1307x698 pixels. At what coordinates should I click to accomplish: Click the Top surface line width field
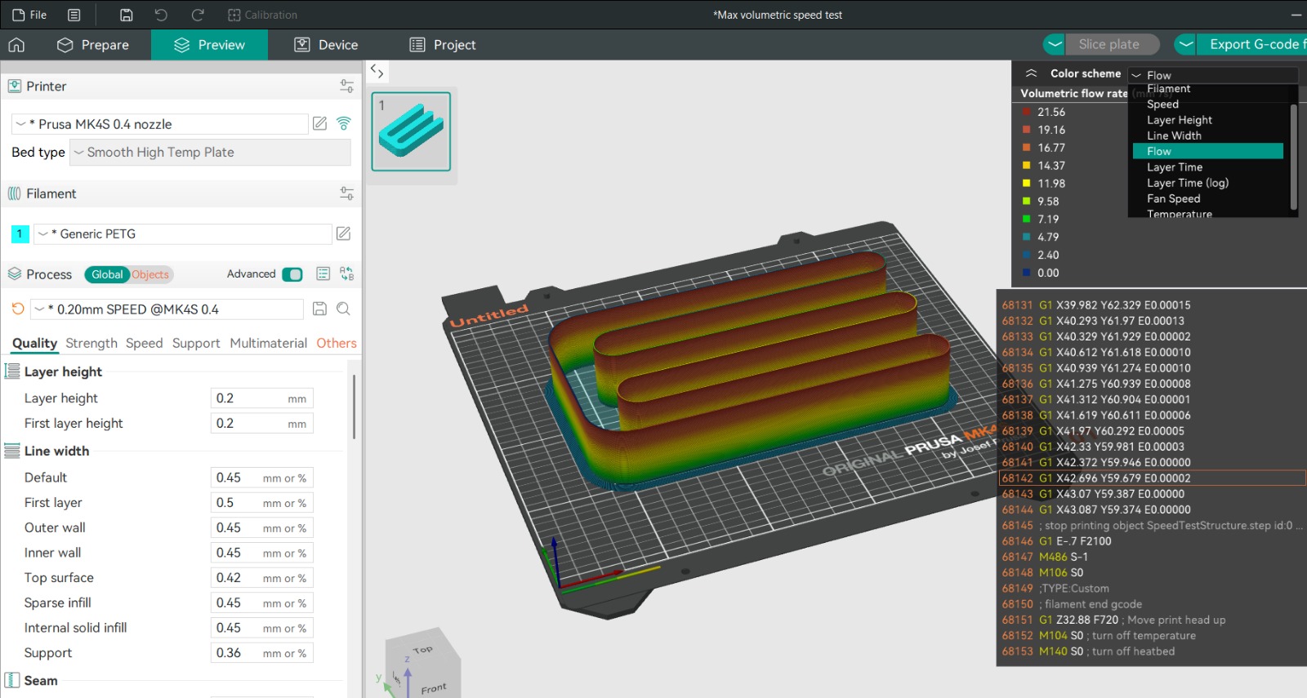tap(261, 578)
